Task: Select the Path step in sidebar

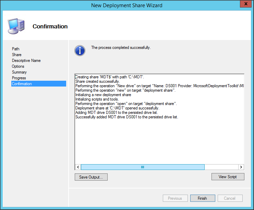Action: click(16, 49)
